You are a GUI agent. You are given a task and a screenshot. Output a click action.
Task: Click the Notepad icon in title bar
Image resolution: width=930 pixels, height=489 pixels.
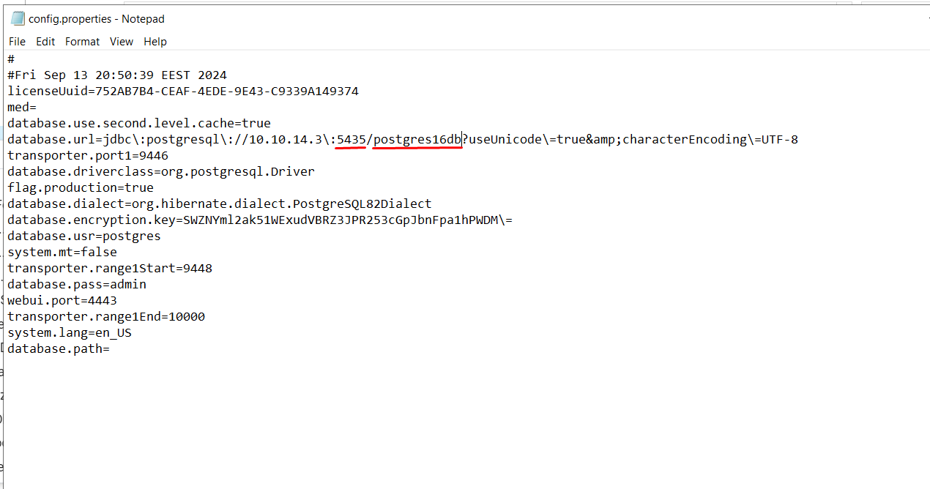click(18, 19)
